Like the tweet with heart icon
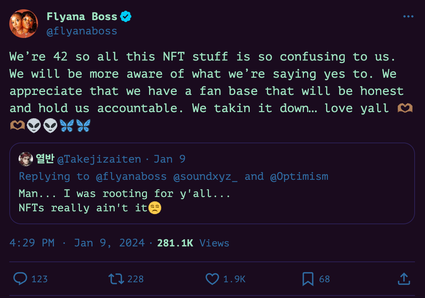This screenshot has width=425, height=298. (x=212, y=279)
